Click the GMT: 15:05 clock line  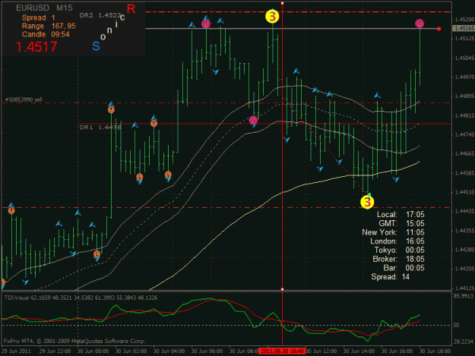tap(402, 223)
